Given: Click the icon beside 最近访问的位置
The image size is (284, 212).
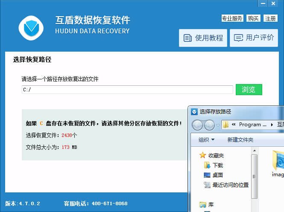Looking at the screenshot, I should [207, 185].
